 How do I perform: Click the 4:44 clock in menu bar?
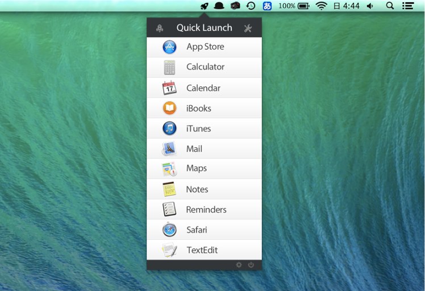coord(351,6)
